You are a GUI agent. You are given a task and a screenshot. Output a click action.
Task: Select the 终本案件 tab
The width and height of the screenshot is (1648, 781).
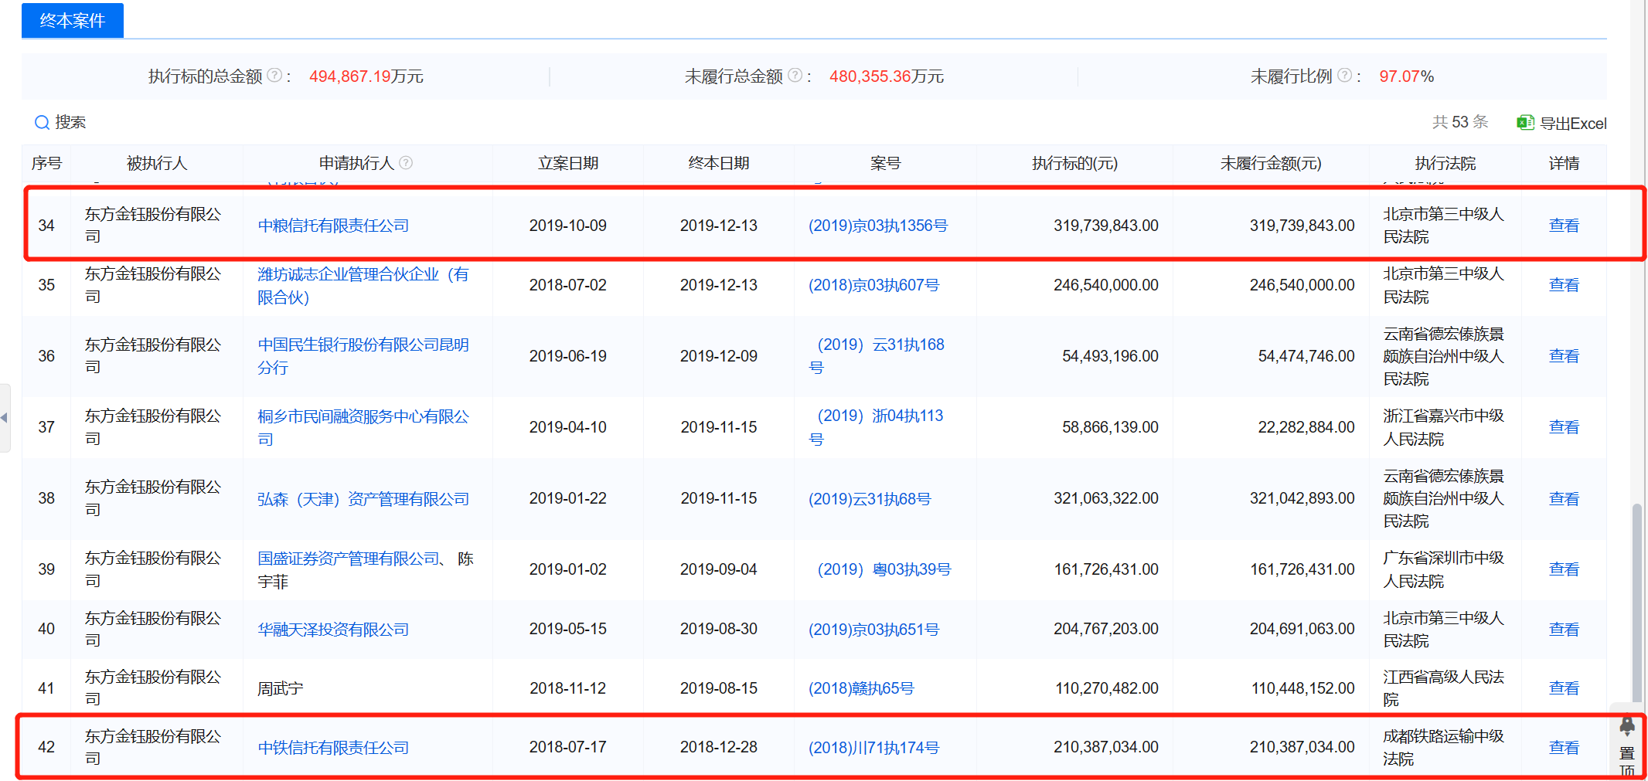(73, 20)
